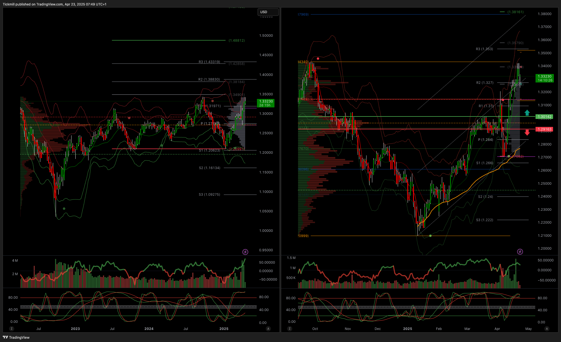Click the Feb label on right time axis
The image size is (561, 342).
coord(439,329)
